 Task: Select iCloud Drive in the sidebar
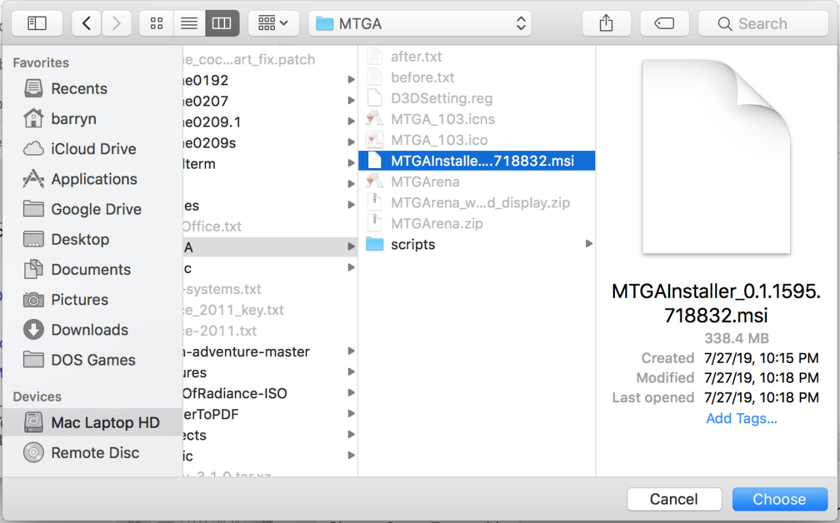(x=92, y=149)
